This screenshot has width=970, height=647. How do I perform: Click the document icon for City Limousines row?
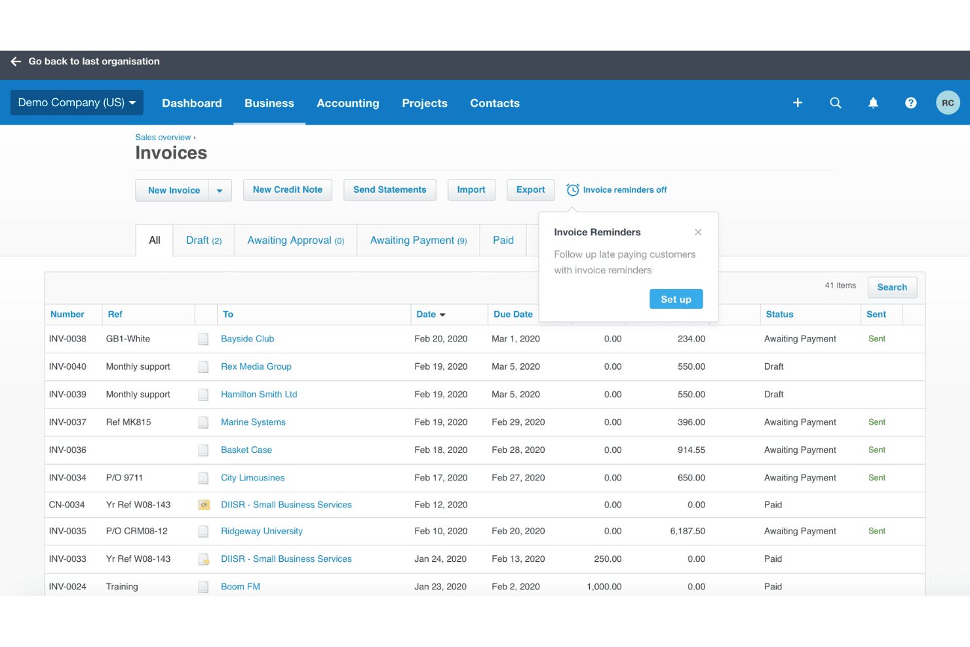tap(204, 478)
